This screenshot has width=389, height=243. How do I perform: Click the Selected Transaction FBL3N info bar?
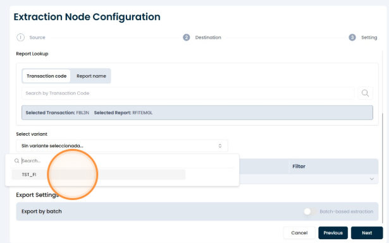[197, 113]
